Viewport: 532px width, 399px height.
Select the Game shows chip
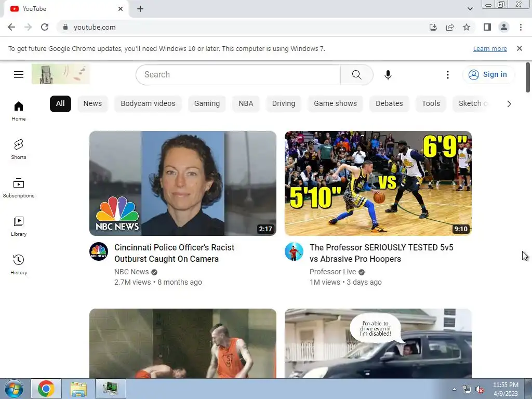coord(335,103)
